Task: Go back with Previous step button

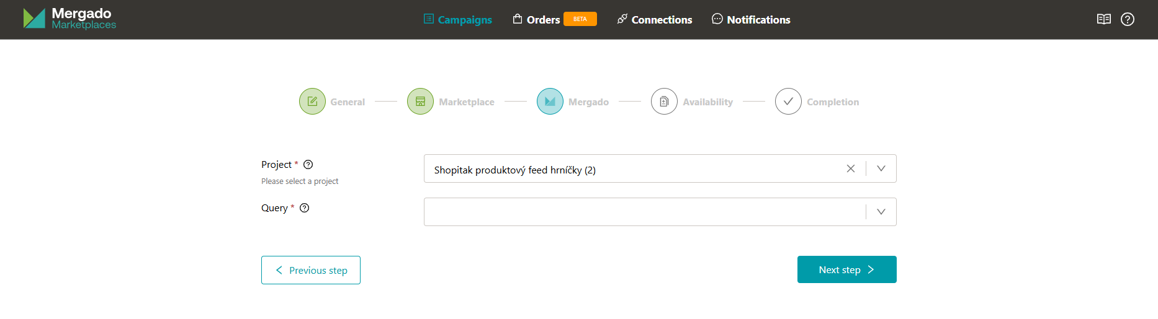Action: click(x=311, y=270)
